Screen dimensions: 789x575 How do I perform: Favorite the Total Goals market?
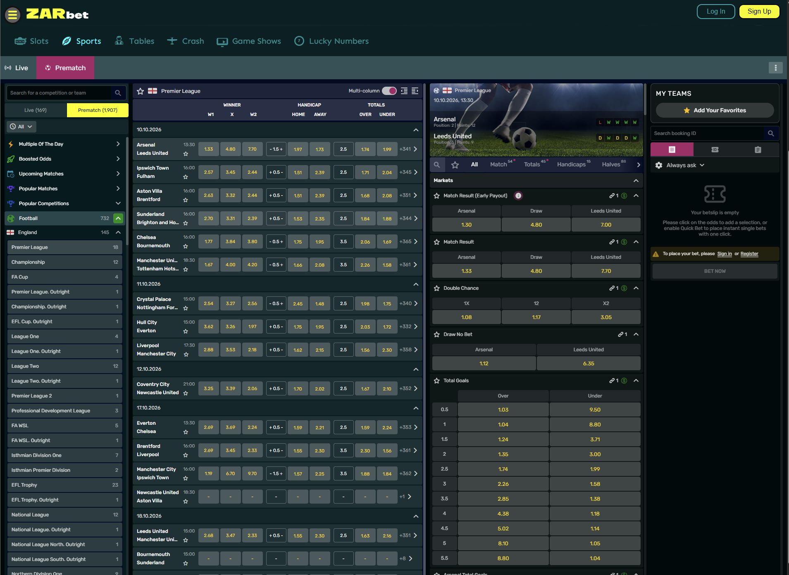coord(436,381)
